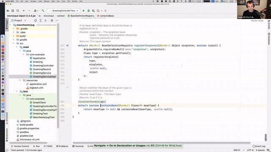Open the Run tool window tab
Image resolution: width=271 pixels, height=152 pixels.
click(36, 146)
